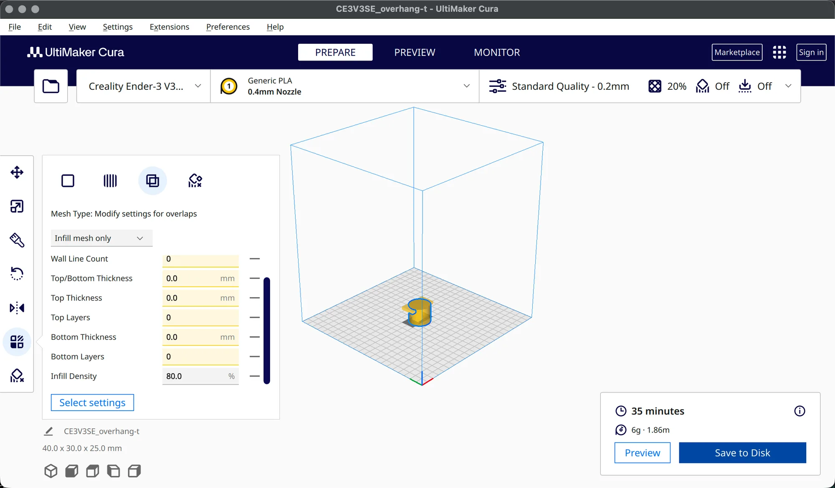The width and height of the screenshot is (835, 488).
Task: Click the Infill Density value field
Action: 200,376
